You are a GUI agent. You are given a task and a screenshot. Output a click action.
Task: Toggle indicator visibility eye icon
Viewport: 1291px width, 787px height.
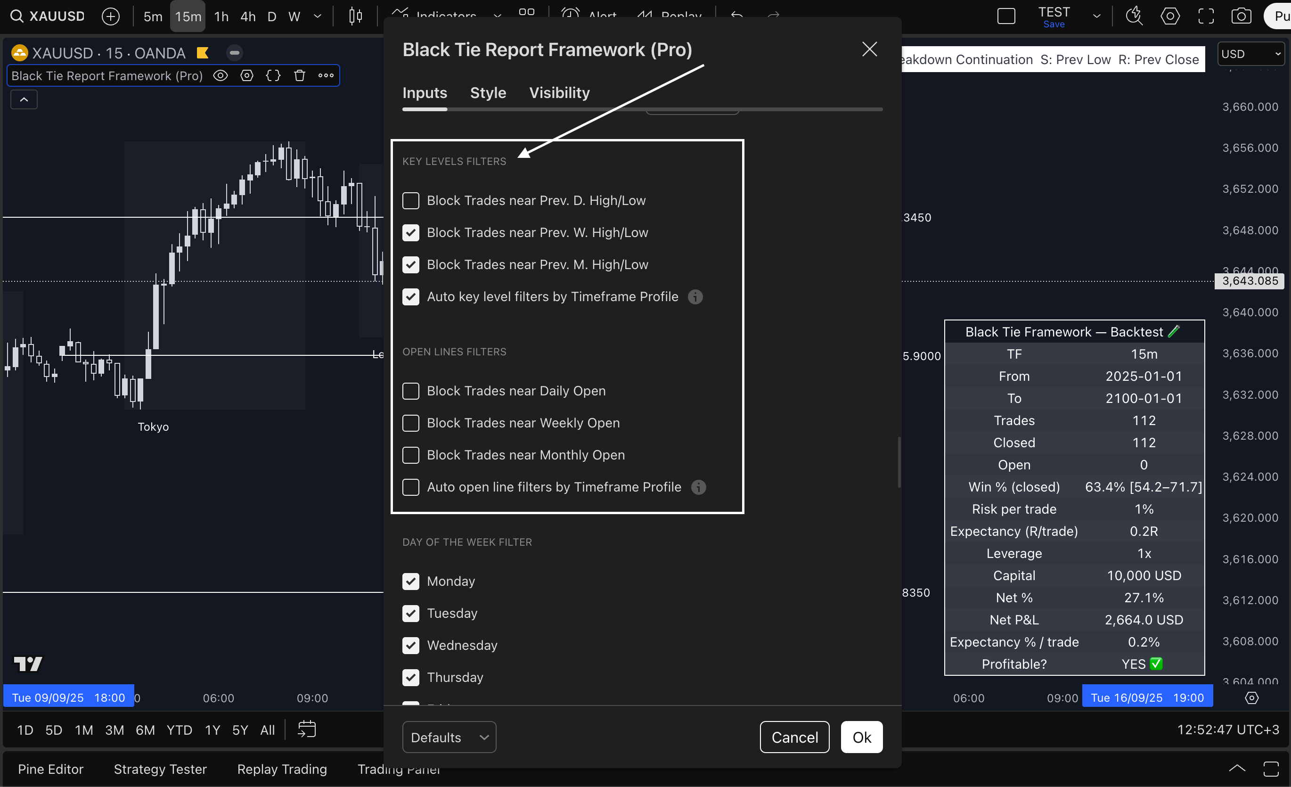[x=221, y=76]
